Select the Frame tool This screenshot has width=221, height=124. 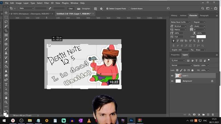[x=6, y=35]
